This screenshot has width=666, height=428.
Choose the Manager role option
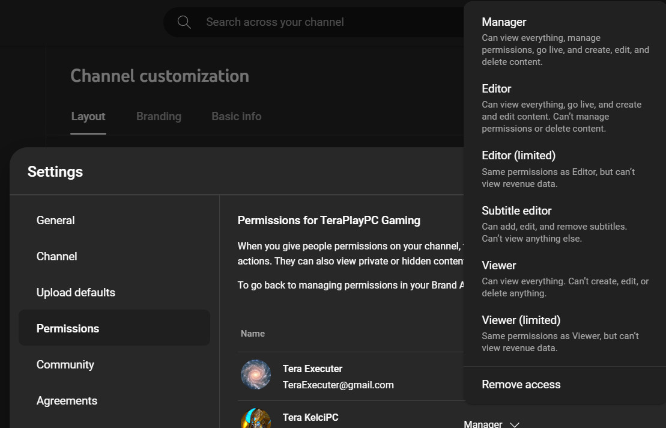pos(565,41)
